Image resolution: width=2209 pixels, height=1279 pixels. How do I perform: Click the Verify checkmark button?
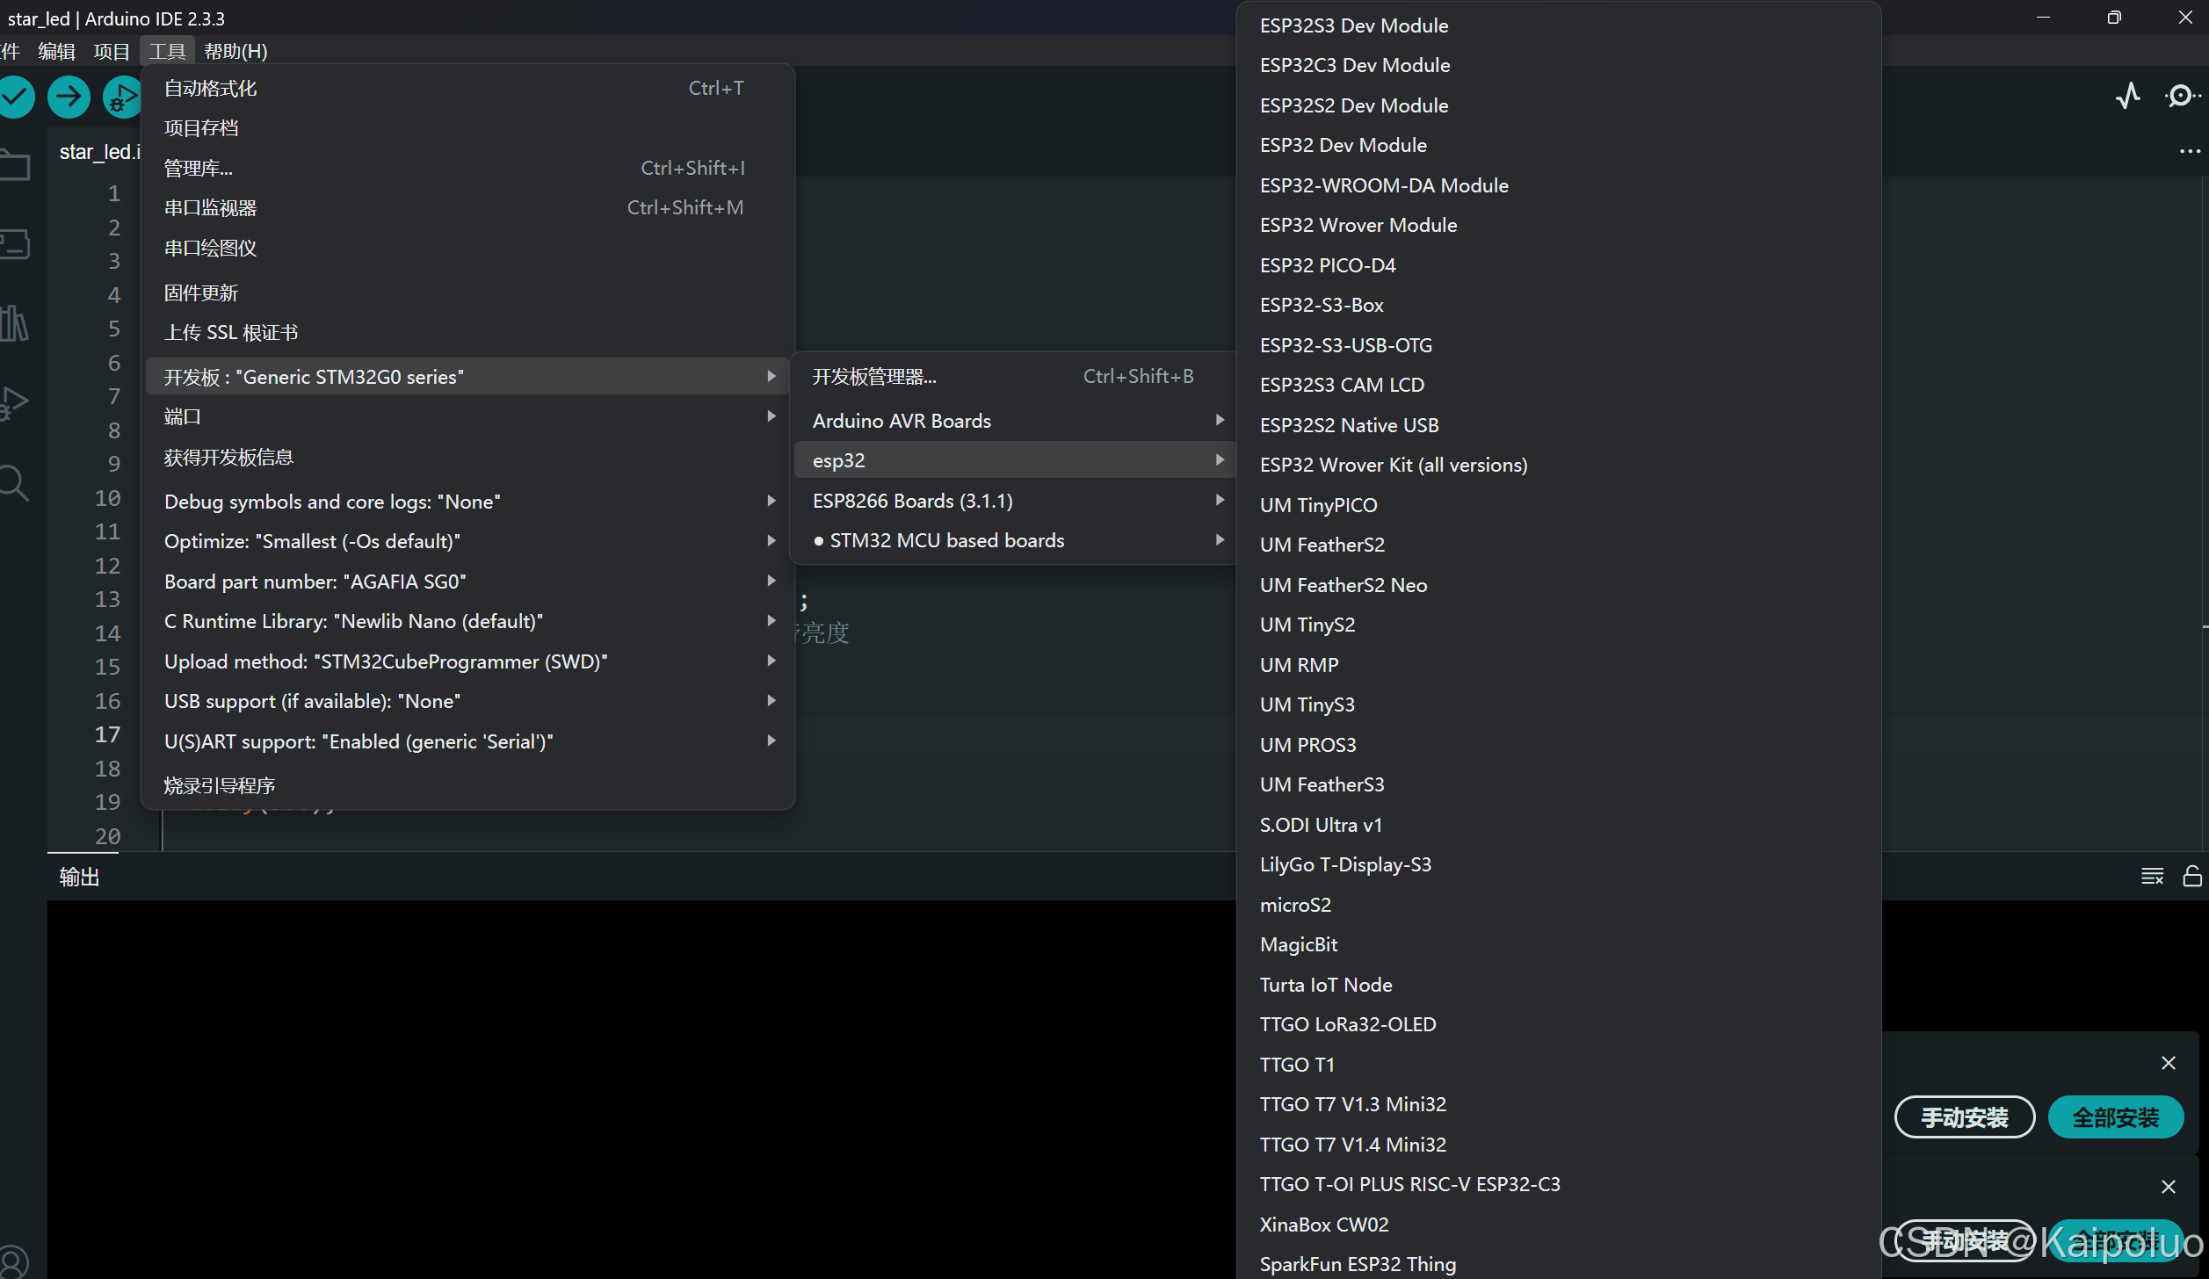16,97
